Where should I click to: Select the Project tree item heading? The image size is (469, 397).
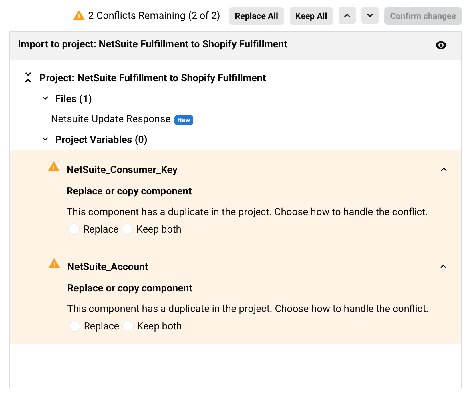click(152, 78)
